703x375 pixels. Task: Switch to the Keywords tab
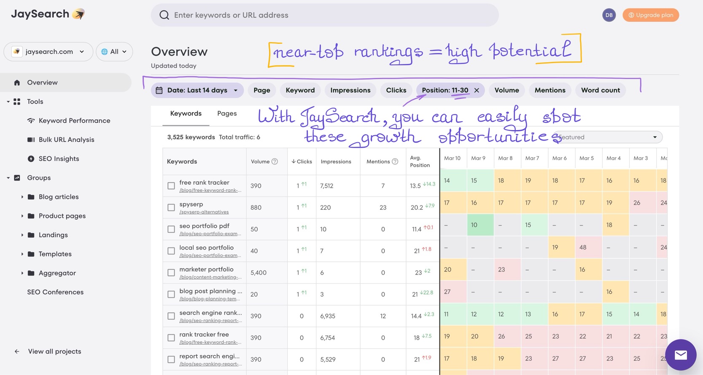tap(186, 114)
